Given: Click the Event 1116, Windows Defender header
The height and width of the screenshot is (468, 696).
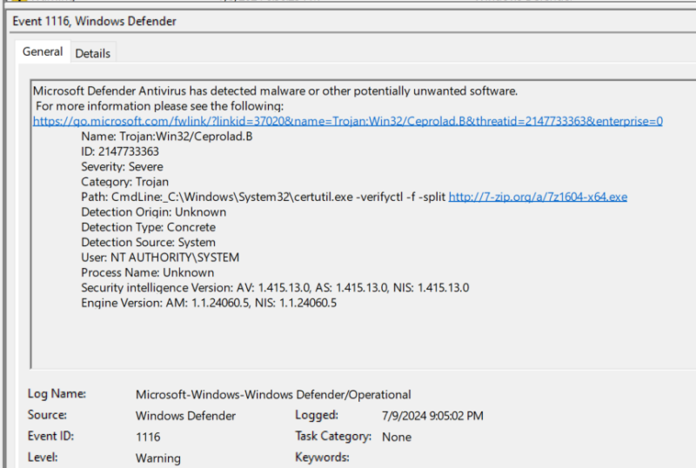Looking at the screenshot, I should coord(95,22).
